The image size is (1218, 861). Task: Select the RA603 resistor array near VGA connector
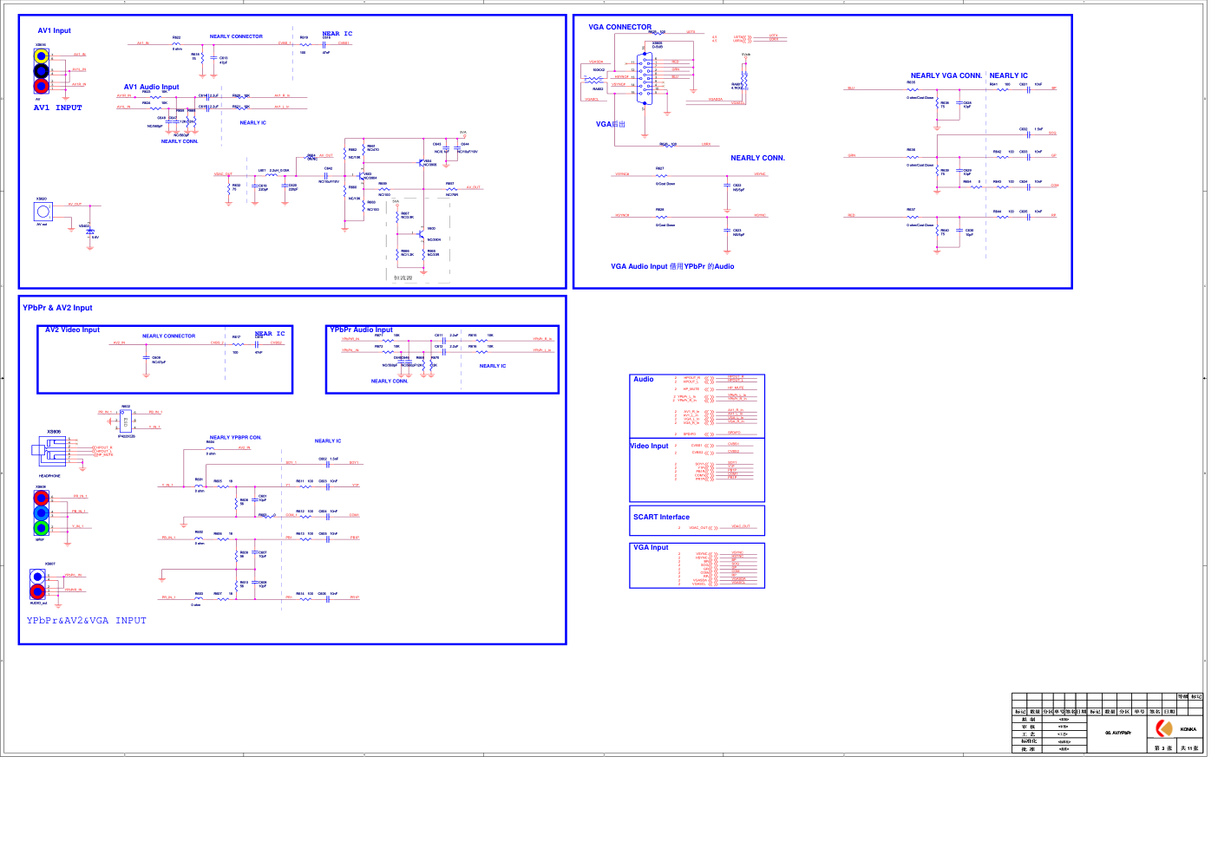tap(595, 80)
